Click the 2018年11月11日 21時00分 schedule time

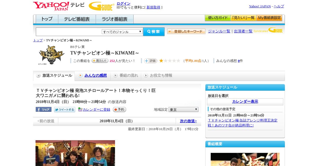tap(236, 115)
